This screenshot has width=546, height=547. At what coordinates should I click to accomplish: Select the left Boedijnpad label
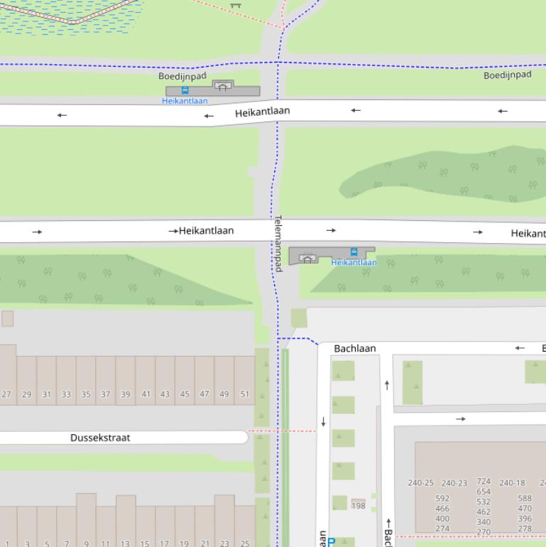(182, 76)
